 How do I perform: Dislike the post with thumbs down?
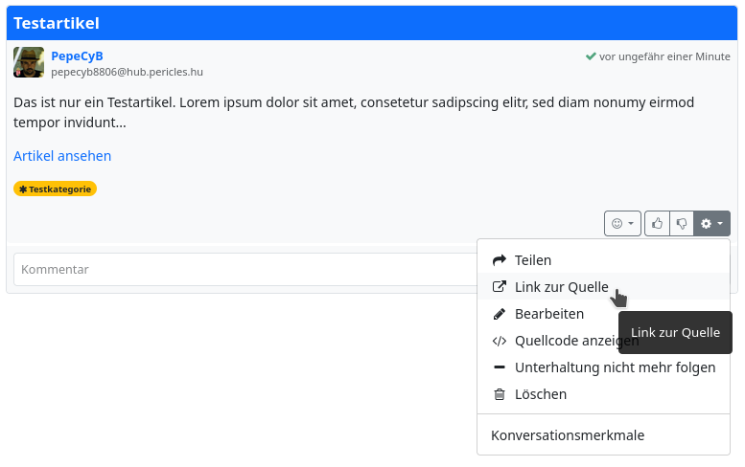682,223
